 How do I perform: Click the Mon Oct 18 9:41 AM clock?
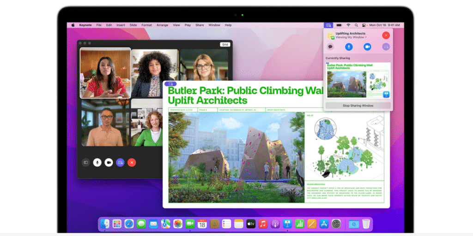[385, 25]
